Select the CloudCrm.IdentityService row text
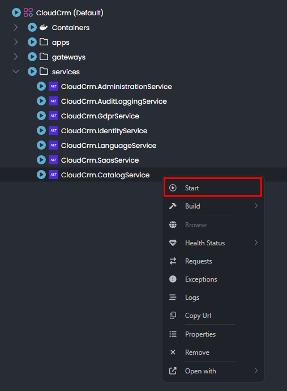Screen dimensions: 287x391 pyautogui.click(x=104, y=131)
